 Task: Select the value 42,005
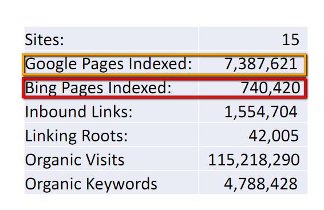point(274,136)
